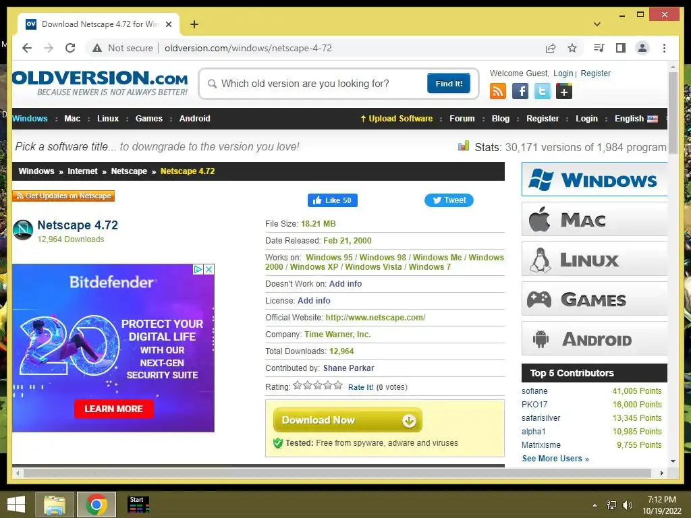The image size is (691, 518).
Task: Click the Facebook icon in header
Action: pyautogui.click(x=520, y=91)
